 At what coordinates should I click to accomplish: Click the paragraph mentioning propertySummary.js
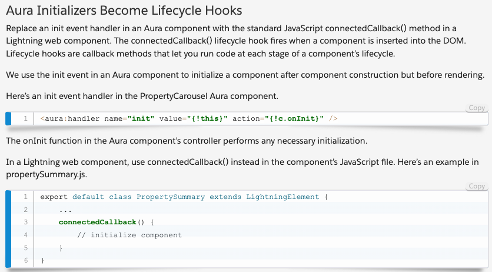coord(242,168)
